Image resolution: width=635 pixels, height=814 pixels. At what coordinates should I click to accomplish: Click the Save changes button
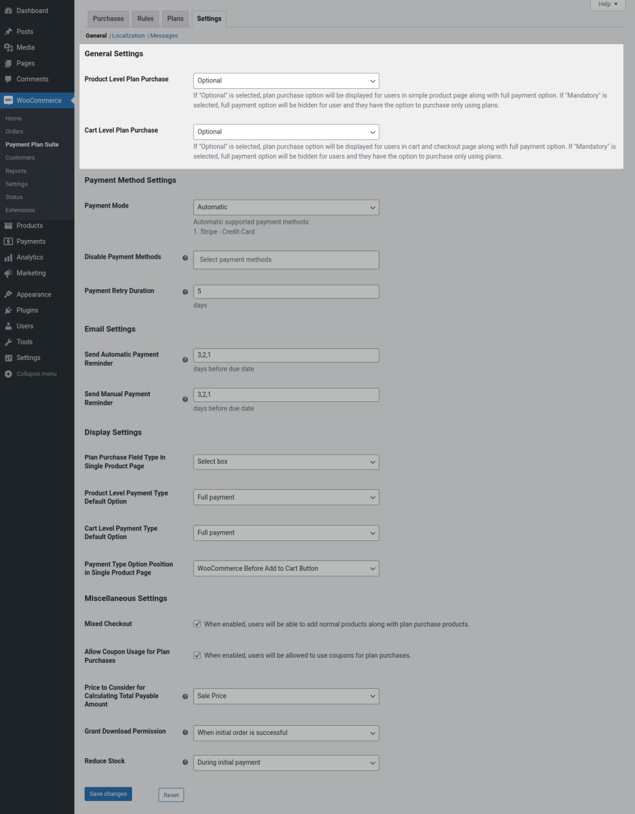(108, 794)
